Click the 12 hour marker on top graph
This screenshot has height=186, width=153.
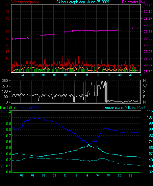76,75
